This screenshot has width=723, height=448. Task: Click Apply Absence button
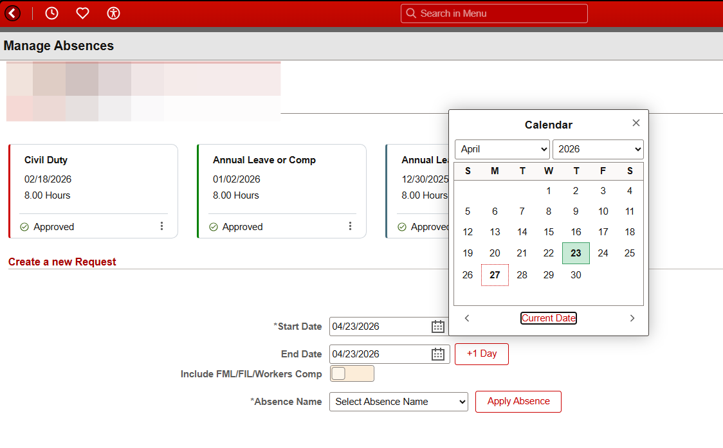click(x=518, y=402)
